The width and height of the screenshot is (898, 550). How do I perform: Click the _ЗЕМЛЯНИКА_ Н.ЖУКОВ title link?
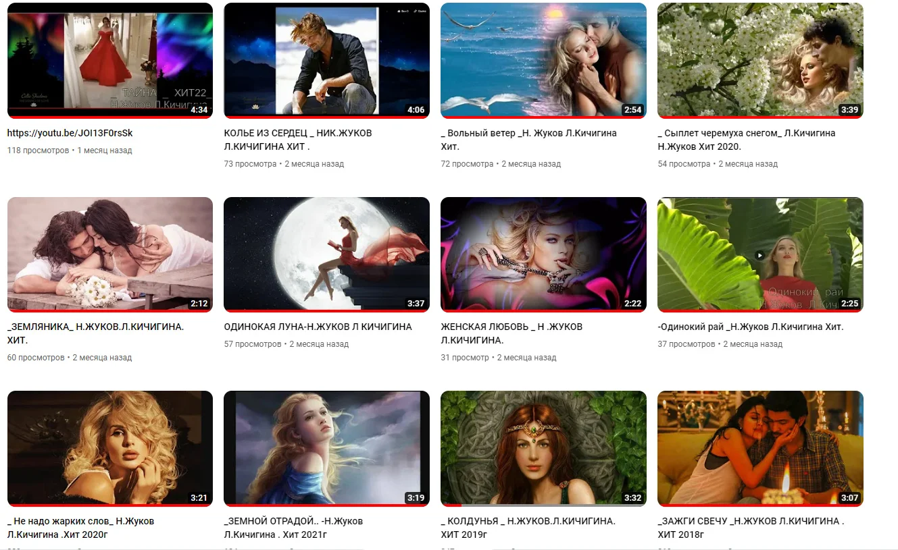[x=96, y=333]
